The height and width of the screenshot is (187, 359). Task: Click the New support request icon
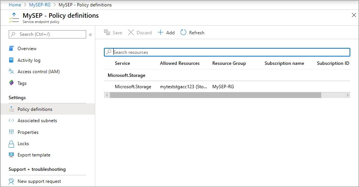click(11, 181)
